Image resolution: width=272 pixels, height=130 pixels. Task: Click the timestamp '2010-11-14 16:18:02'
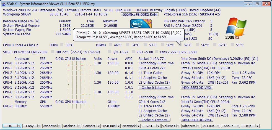coord(91,14)
